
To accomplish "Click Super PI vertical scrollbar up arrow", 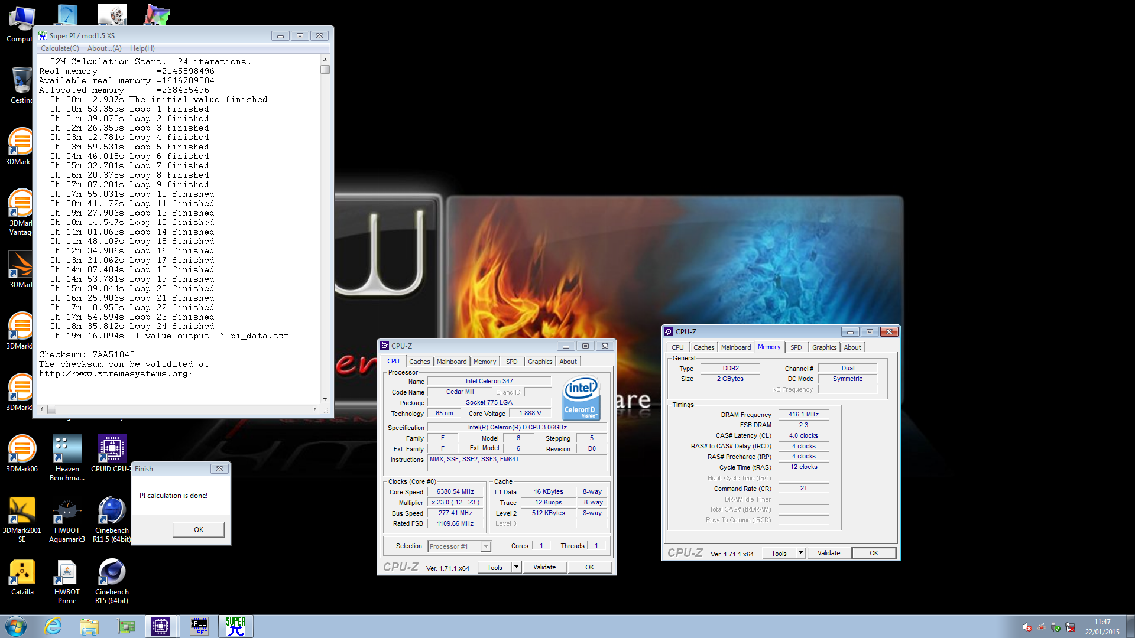I will [325, 60].
